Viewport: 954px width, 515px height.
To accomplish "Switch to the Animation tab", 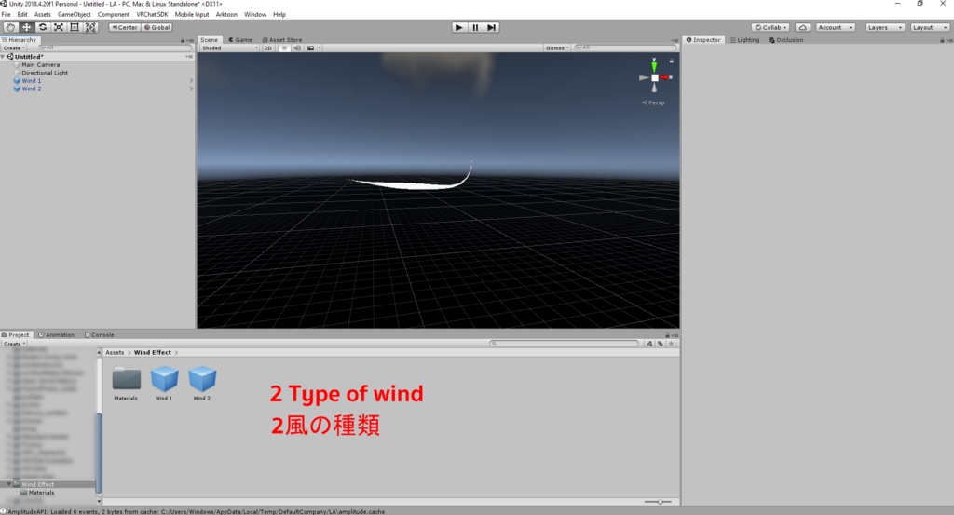I will pyautogui.click(x=56, y=334).
